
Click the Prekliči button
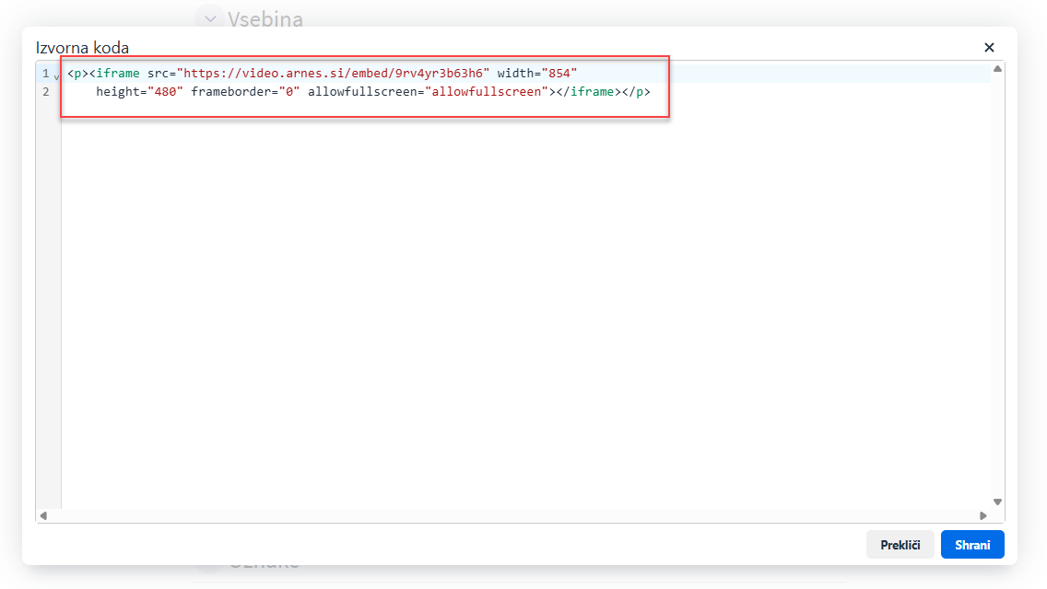coord(900,545)
